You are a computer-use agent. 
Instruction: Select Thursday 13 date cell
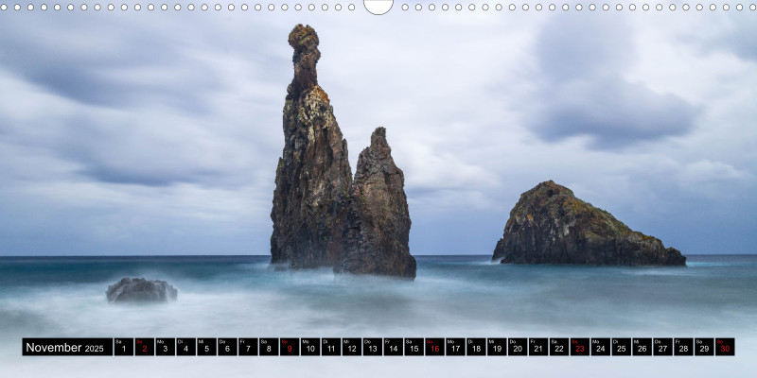click(373, 347)
